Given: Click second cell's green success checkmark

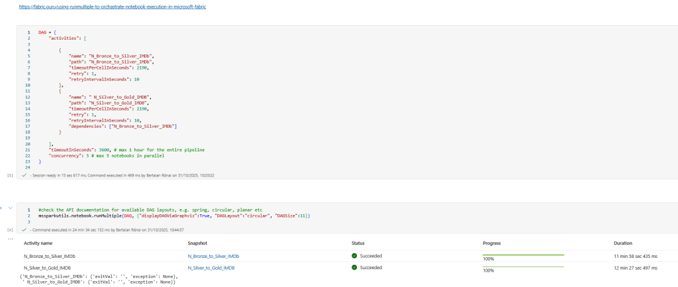Looking at the screenshot, I should click(24, 229).
